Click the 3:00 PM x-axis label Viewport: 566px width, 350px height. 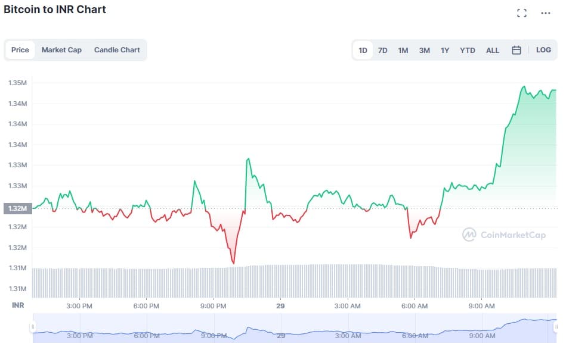[x=79, y=306]
